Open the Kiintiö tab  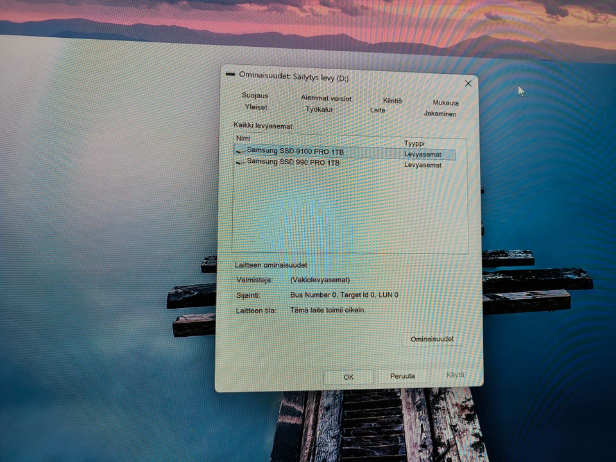click(x=392, y=101)
